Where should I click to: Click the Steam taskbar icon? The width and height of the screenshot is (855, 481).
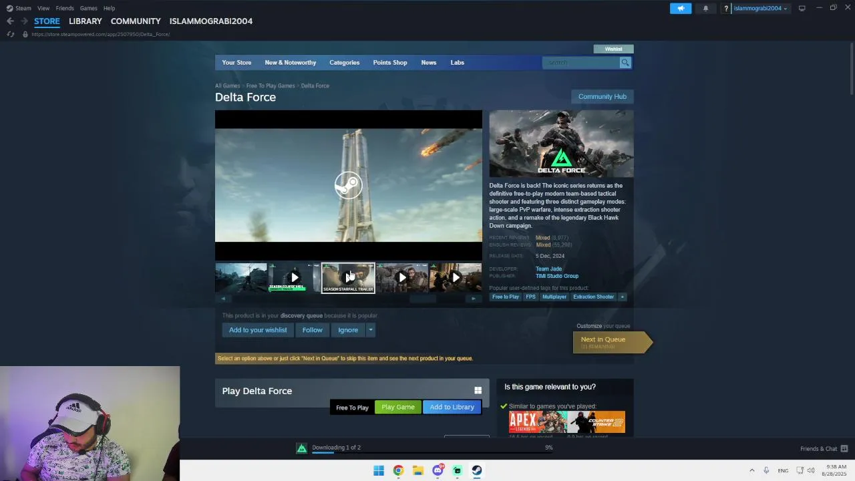(477, 470)
